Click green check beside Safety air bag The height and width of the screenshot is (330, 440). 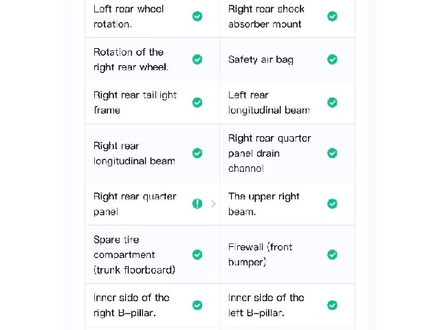[332, 60]
